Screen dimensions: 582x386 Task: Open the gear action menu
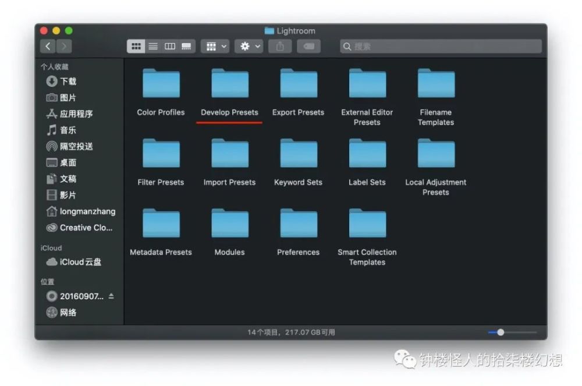pos(249,47)
